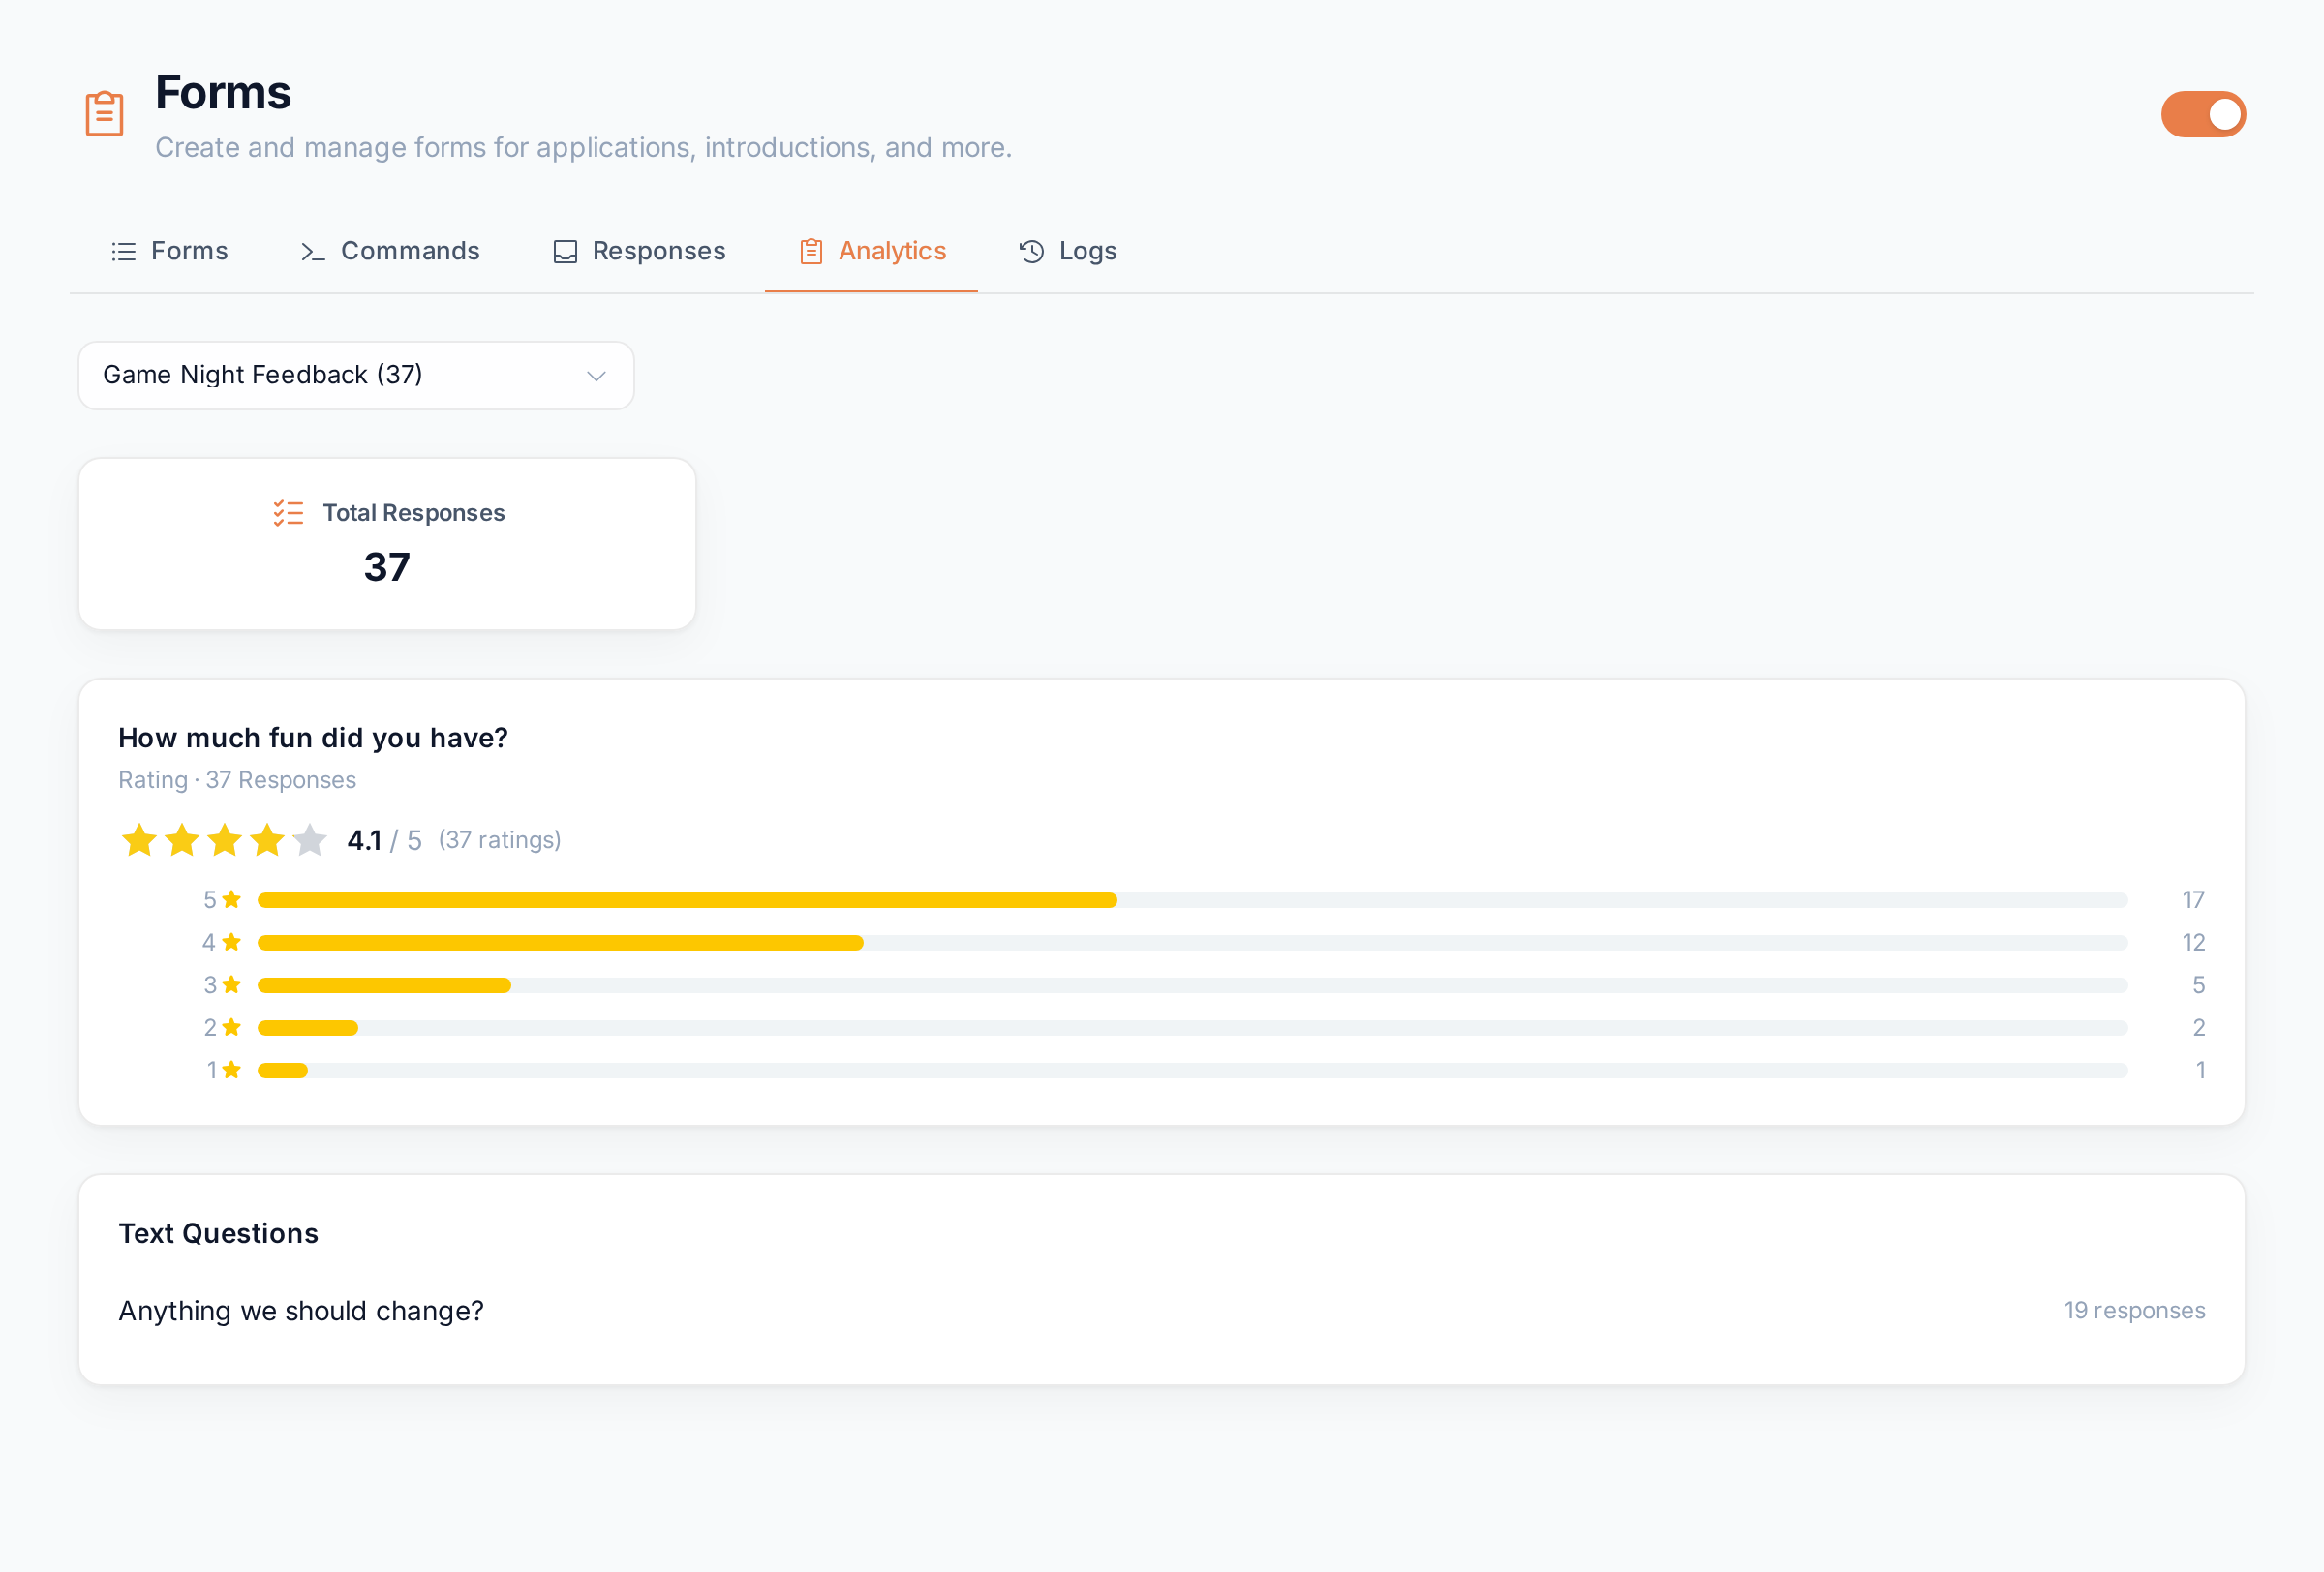Screen dimensions: 2324x1572
Task: Click the 5-star rating bar
Action: tap(1192, 900)
